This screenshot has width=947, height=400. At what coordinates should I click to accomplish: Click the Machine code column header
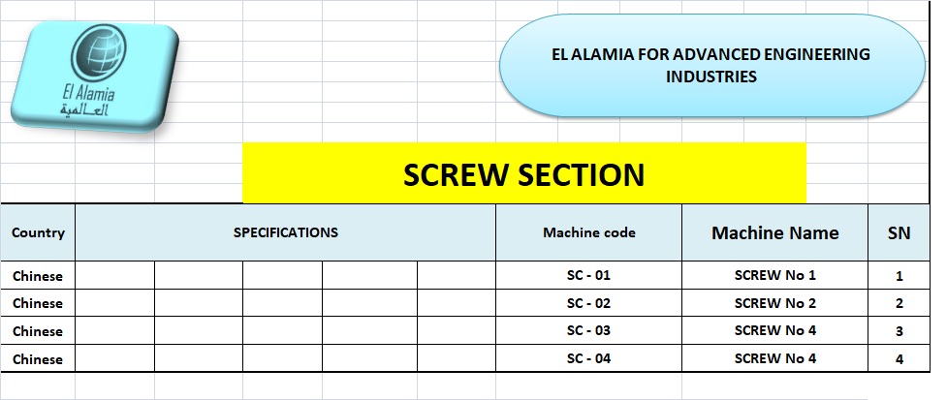coord(588,232)
